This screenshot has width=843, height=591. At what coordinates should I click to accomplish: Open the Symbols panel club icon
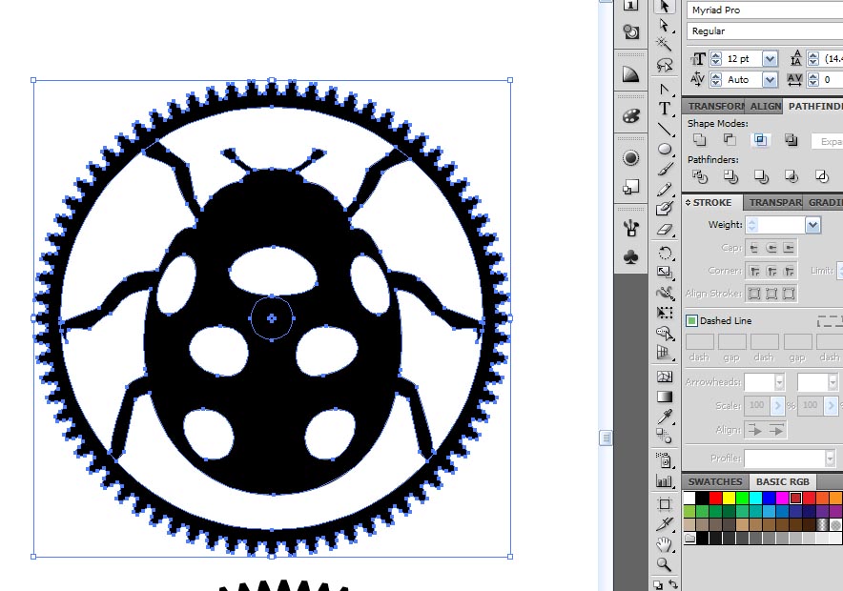pyautogui.click(x=630, y=257)
